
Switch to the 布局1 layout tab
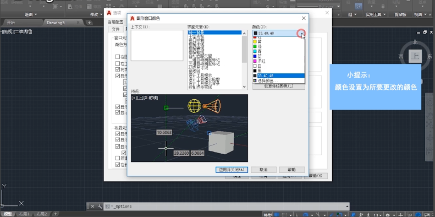[x=24, y=214]
